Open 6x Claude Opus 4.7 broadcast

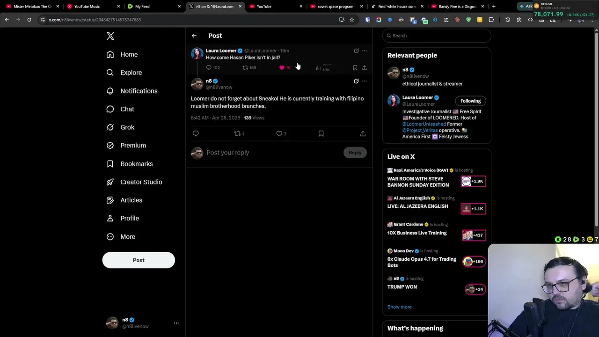pos(422,262)
